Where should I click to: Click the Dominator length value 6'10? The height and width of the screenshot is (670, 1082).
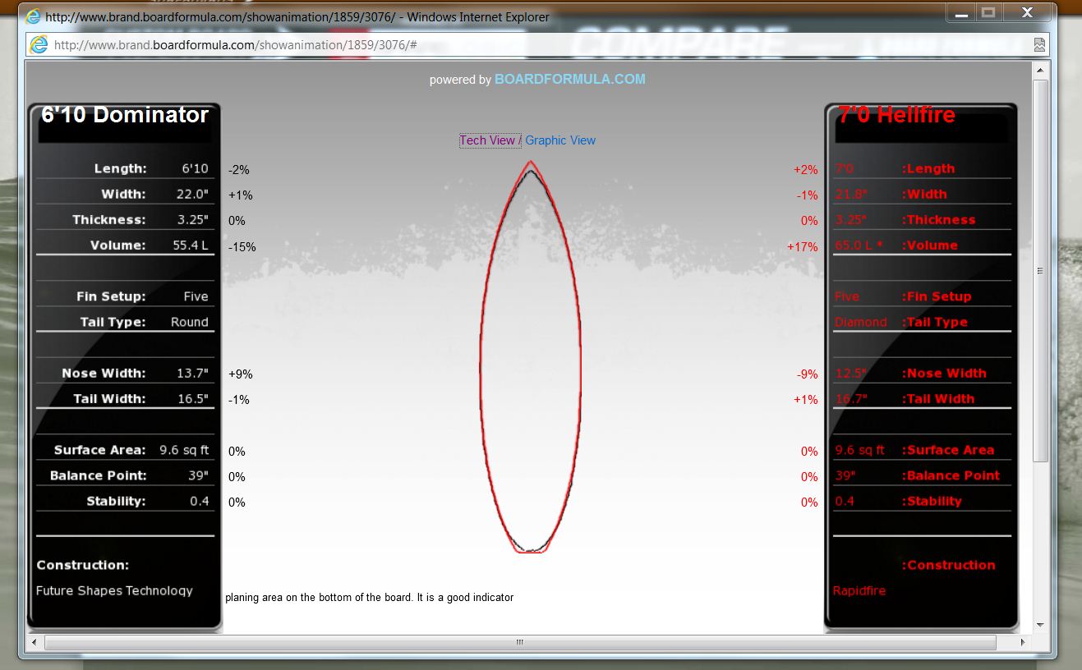196,169
